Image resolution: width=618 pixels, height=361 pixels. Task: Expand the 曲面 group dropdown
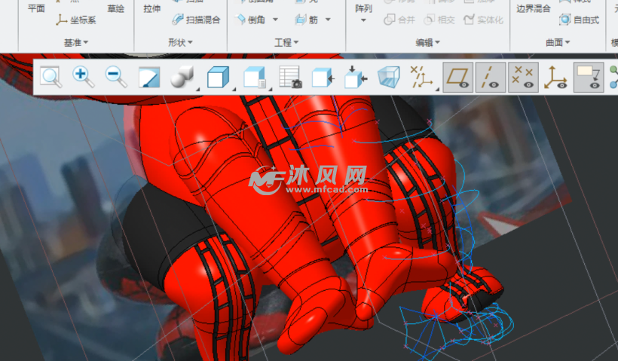click(558, 42)
